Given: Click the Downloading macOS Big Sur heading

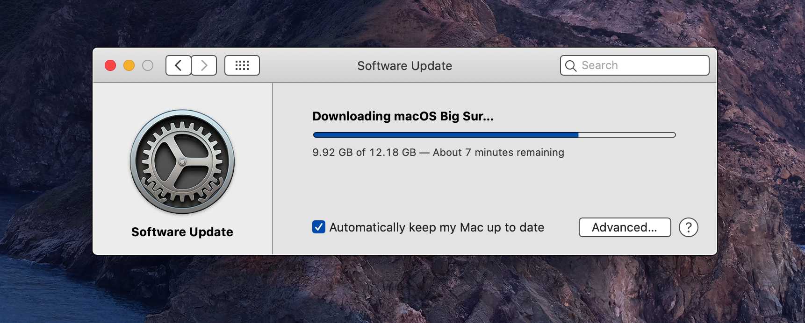Looking at the screenshot, I should [403, 116].
